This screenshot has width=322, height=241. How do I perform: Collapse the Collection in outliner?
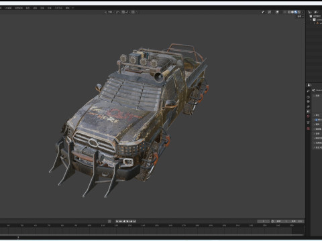point(311,19)
